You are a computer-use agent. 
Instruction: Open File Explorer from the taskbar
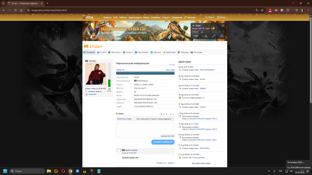pyautogui.click(x=49, y=171)
